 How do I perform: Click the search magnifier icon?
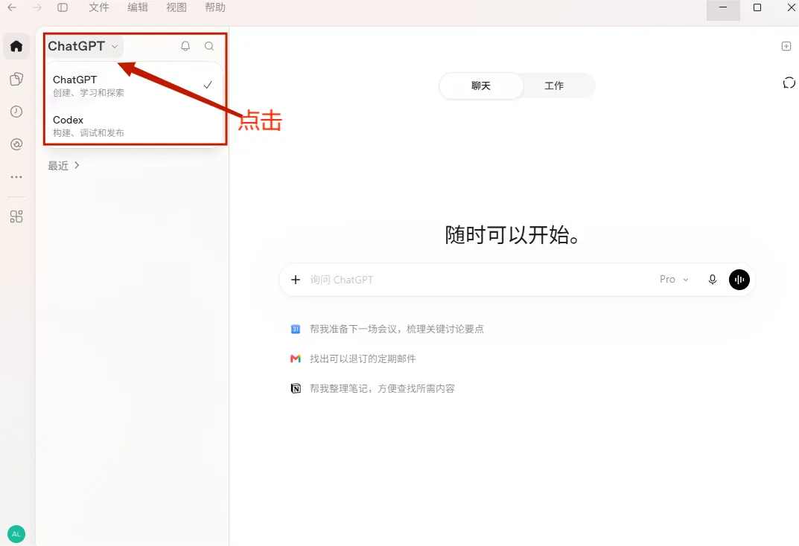point(209,46)
